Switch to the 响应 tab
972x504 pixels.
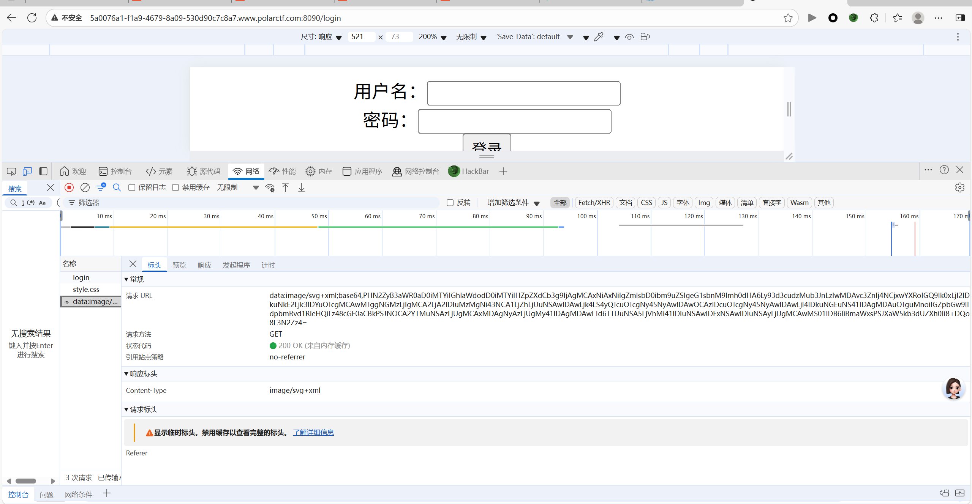tap(204, 265)
